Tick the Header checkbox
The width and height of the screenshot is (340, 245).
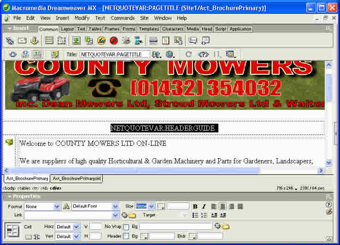click(126, 236)
